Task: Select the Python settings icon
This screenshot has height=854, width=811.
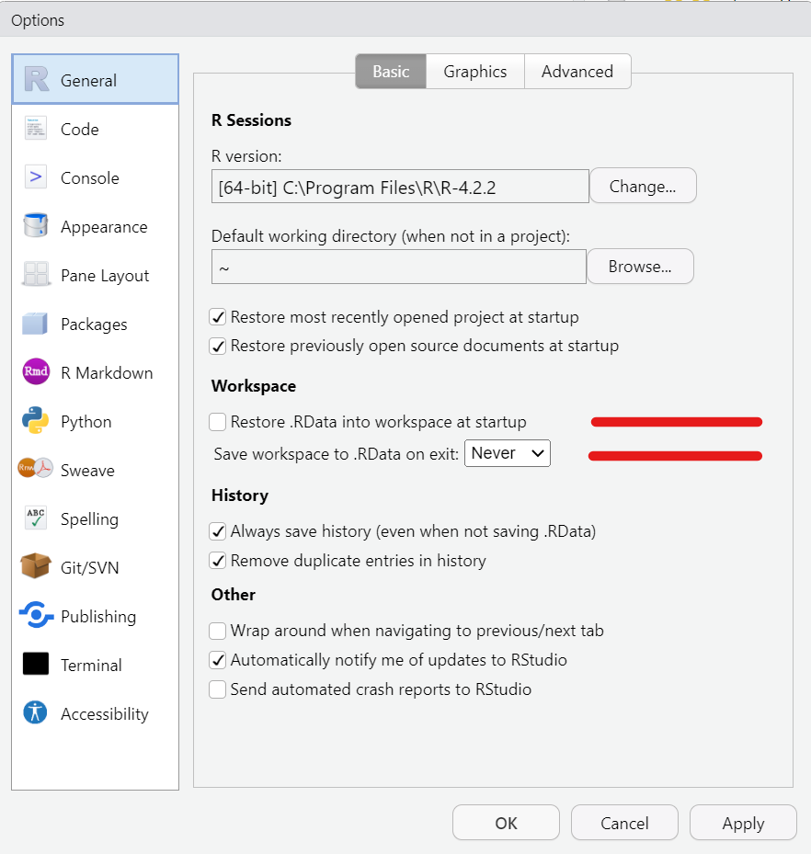Action: [x=36, y=421]
